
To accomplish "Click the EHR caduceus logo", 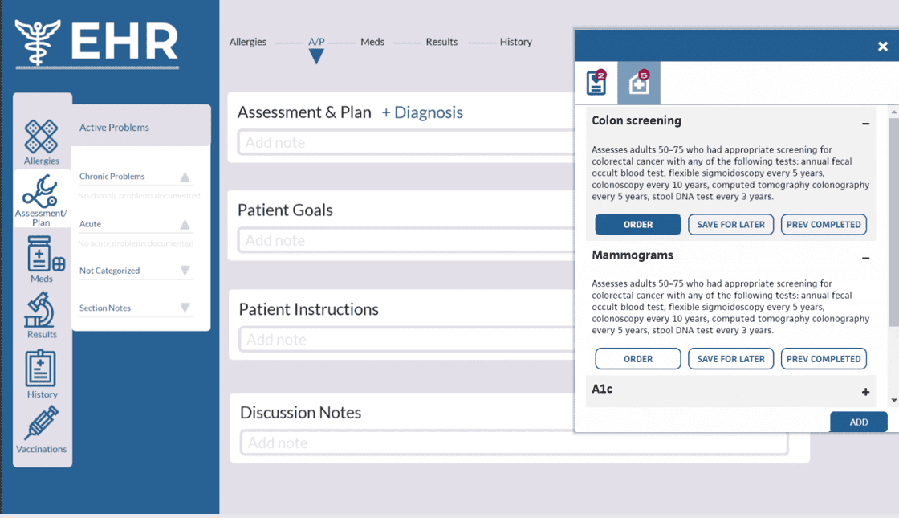I will pos(38,42).
